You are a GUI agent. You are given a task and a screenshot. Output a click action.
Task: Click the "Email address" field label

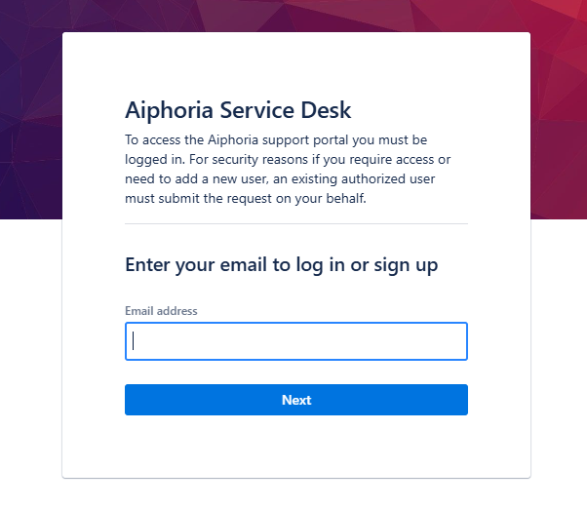[161, 311]
